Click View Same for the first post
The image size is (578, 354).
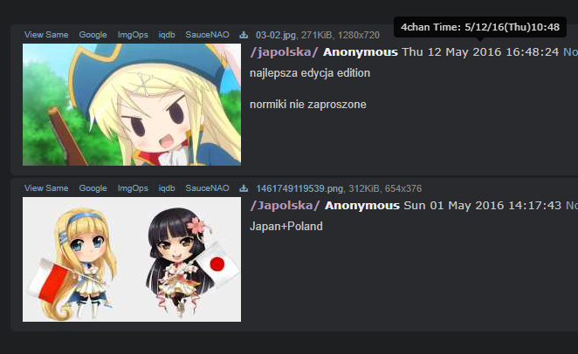tap(46, 35)
